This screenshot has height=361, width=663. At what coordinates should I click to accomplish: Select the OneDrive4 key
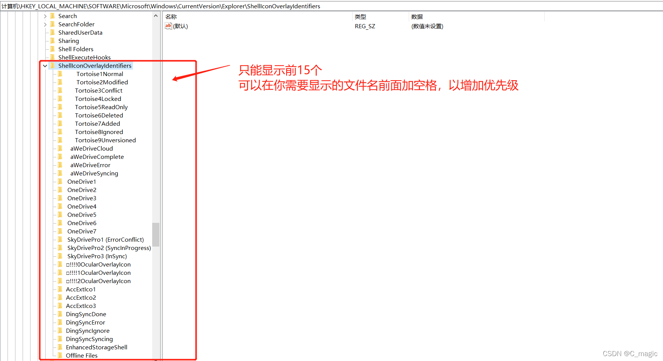tap(82, 206)
